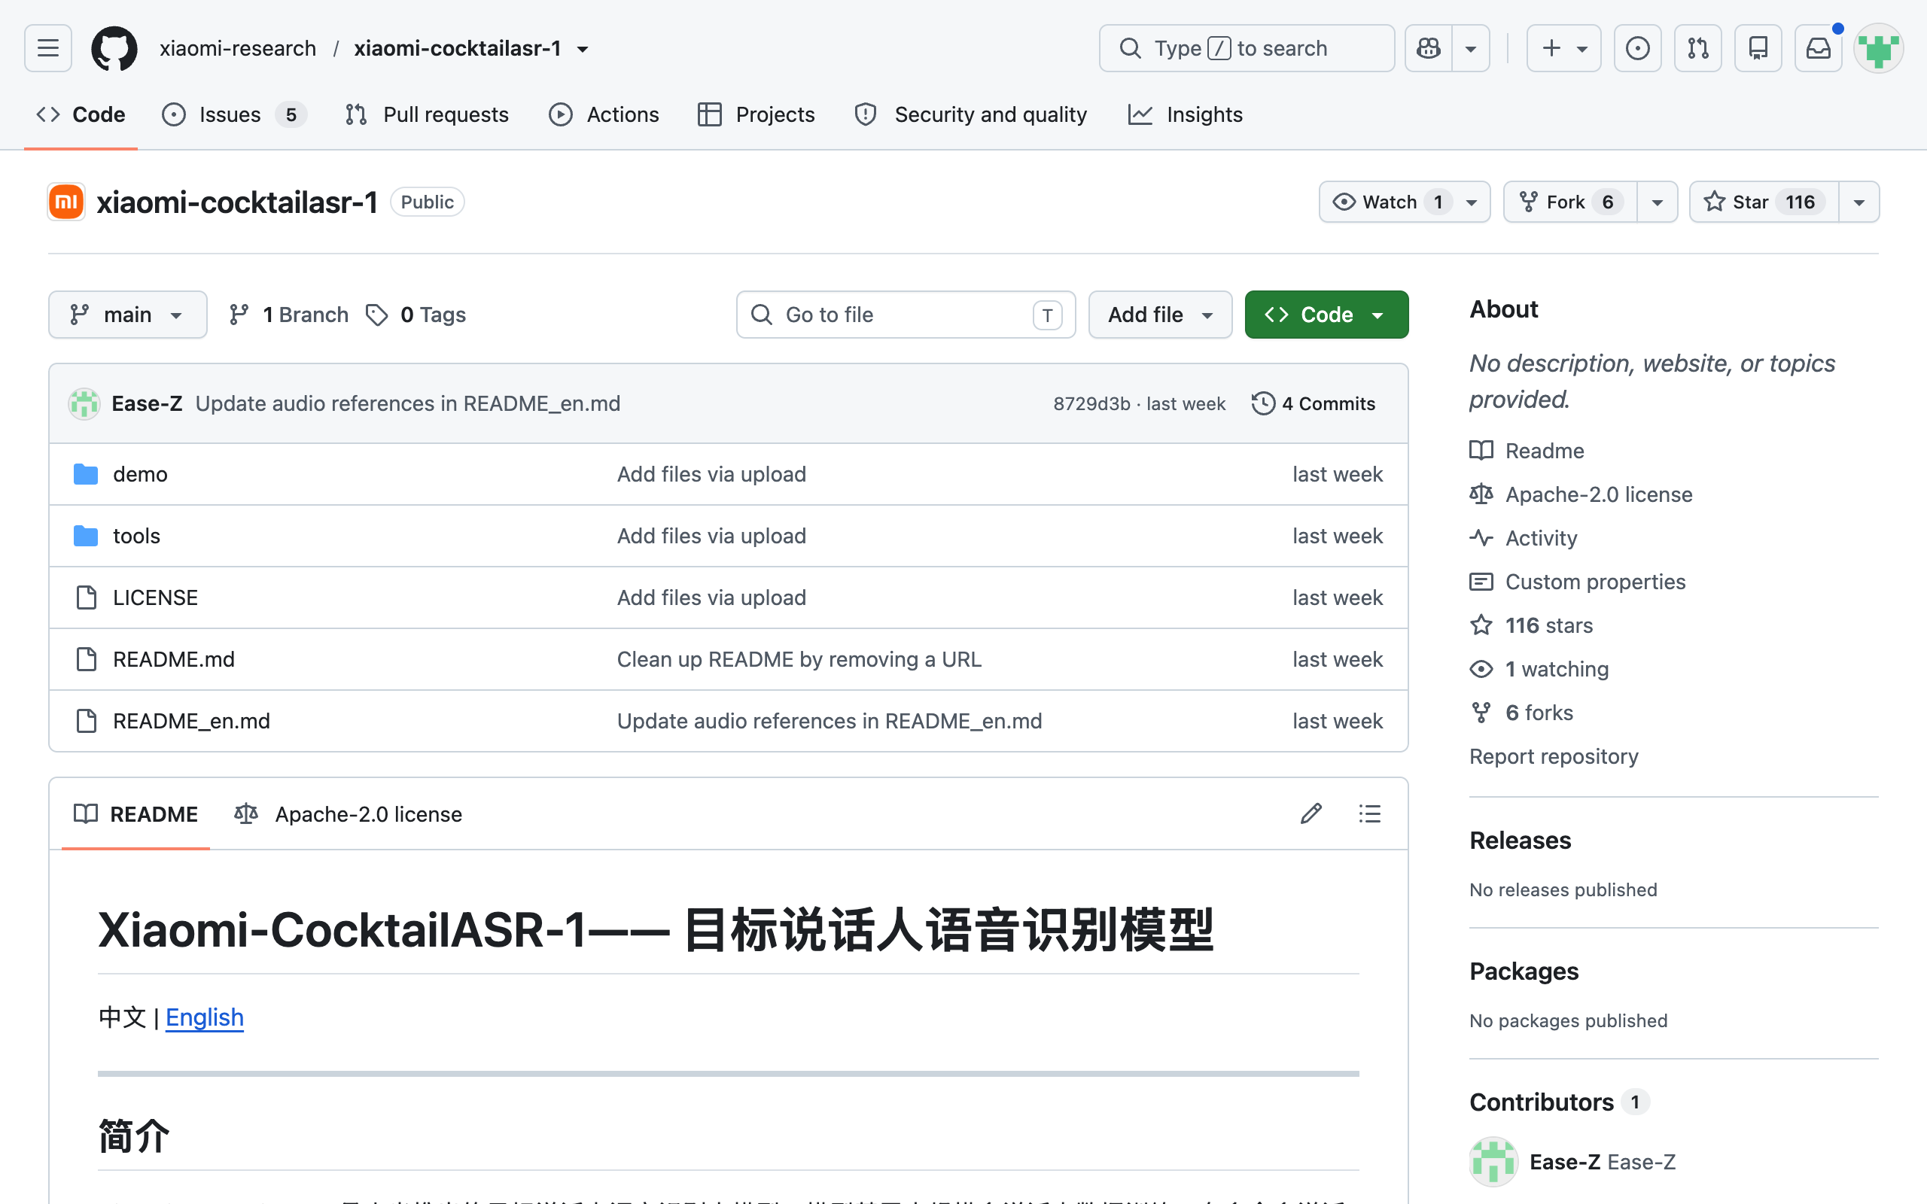Open commit hash 8729d3b
Image resolution: width=1927 pixels, height=1204 pixels.
tap(1091, 404)
